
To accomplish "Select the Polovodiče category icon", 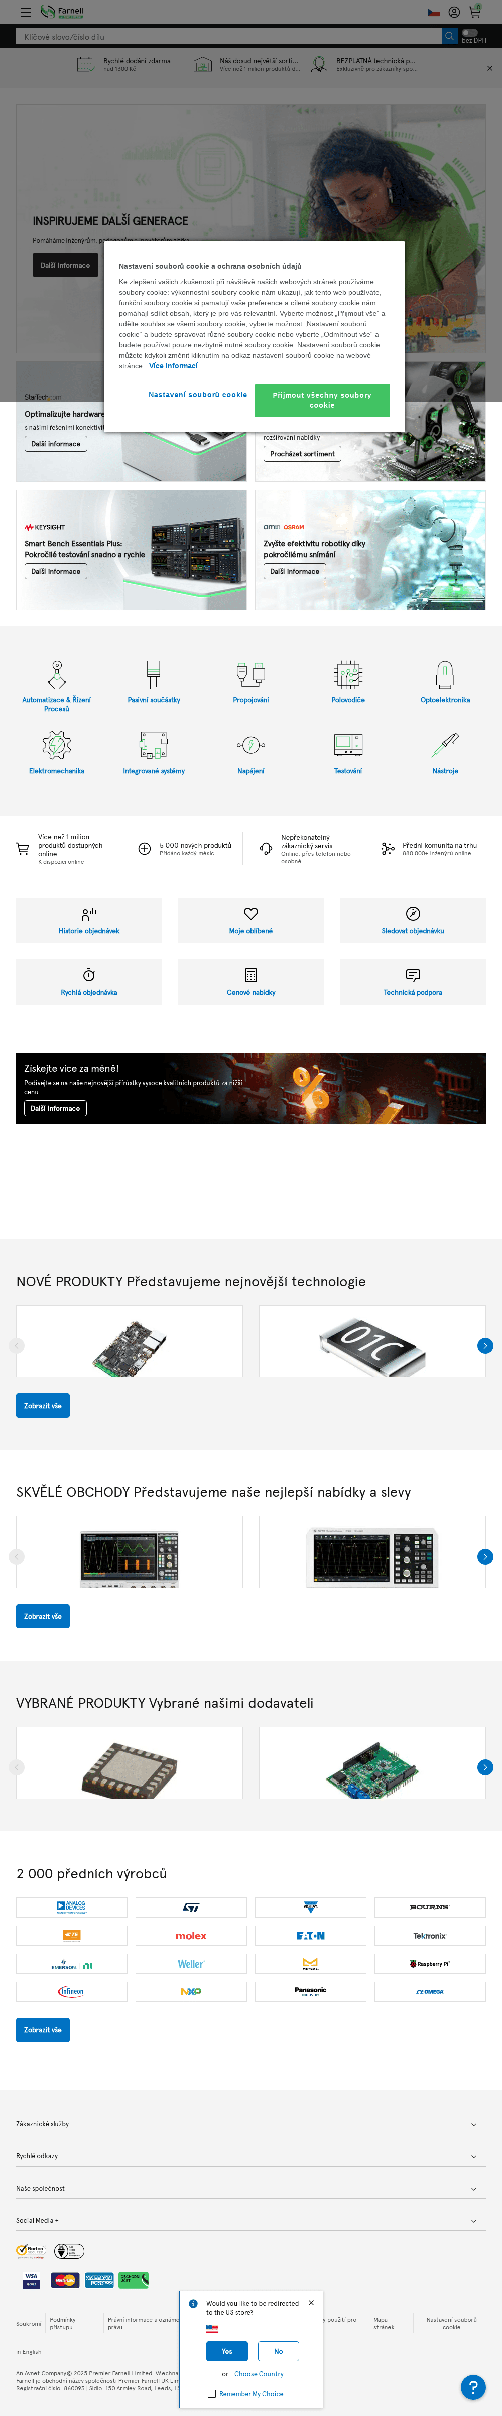I will [348, 674].
